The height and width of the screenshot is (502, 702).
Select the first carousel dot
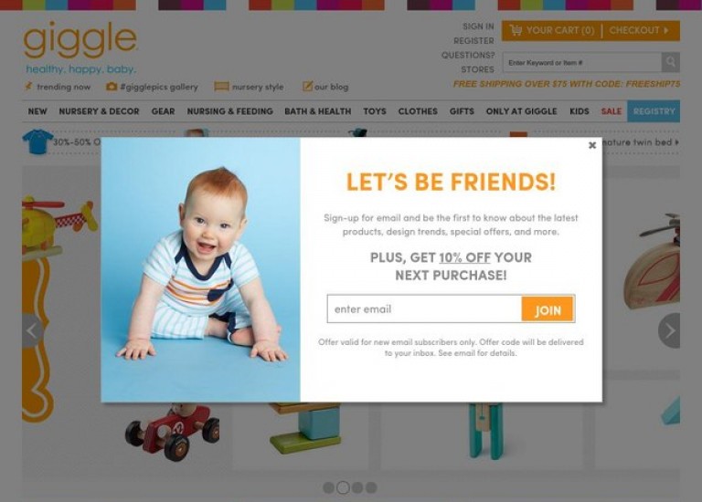(329, 487)
